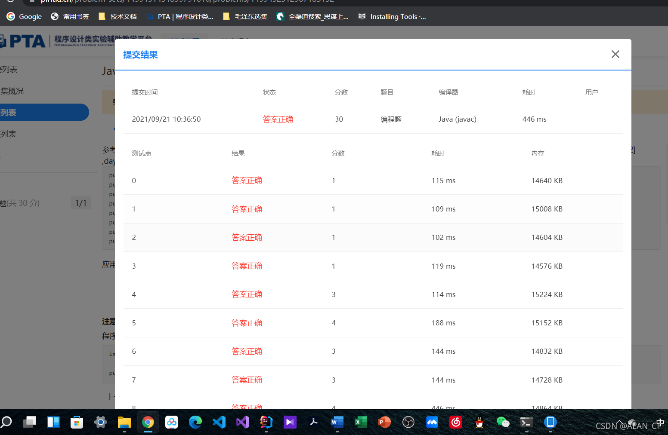Click the 188 ms time for test point 5
The image size is (668, 435).
(x=443, y=323)
